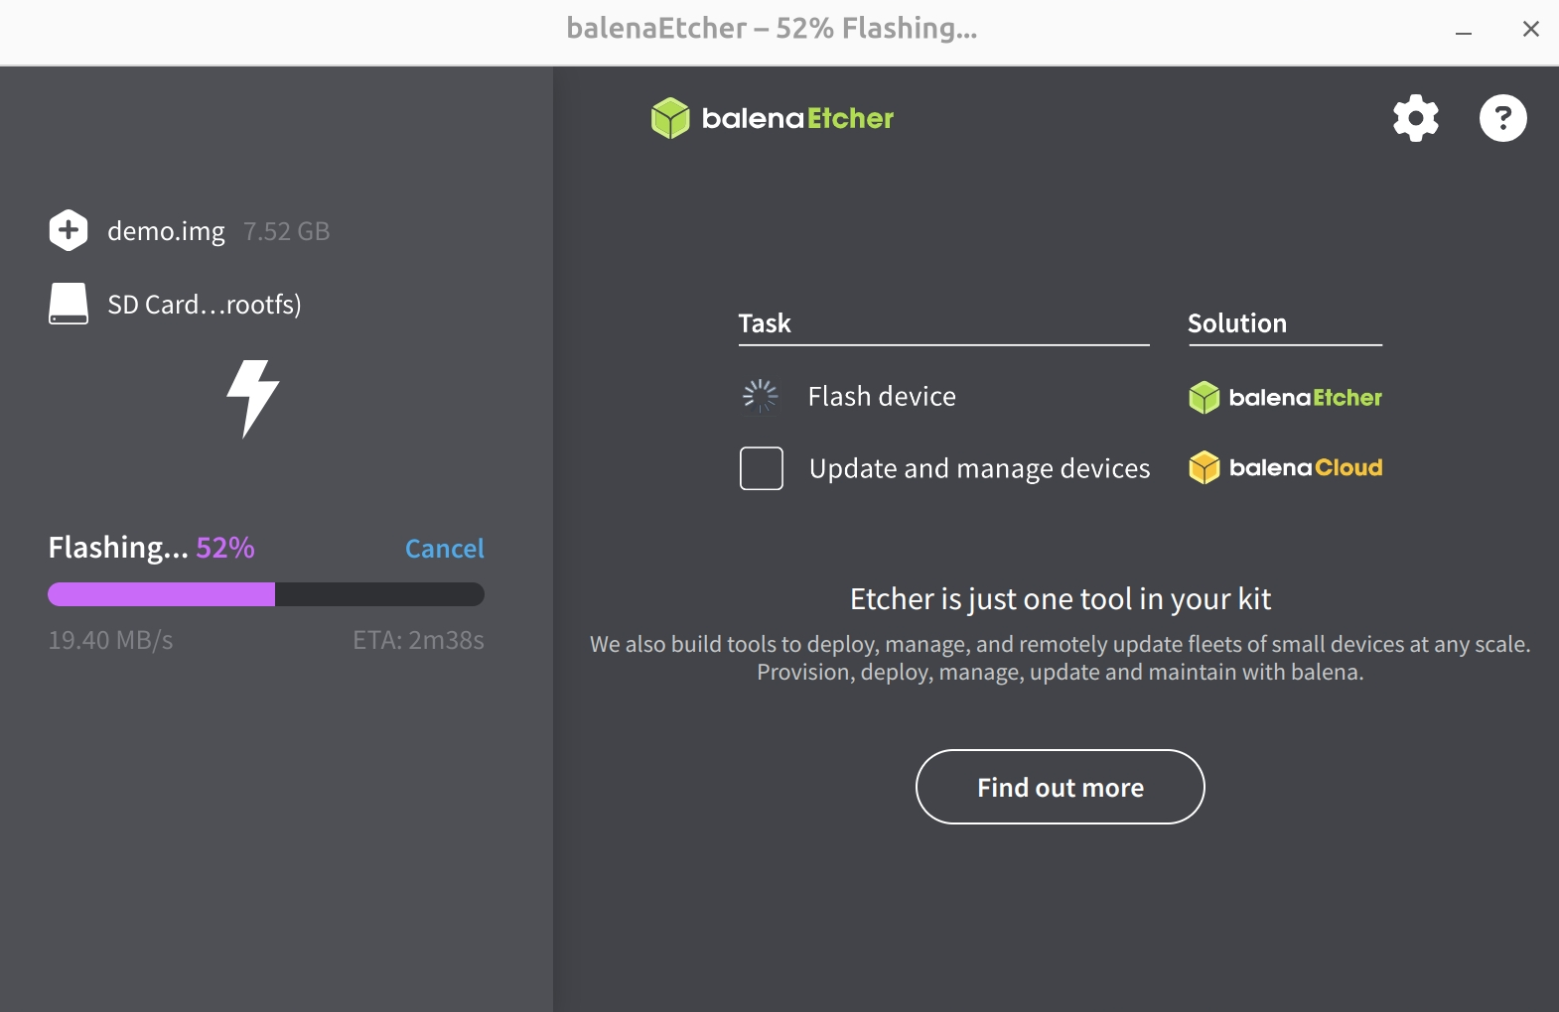
Task: Click the green balenaEtcher cube header logo
Action: pyautogui.click(x=773, y=118)
